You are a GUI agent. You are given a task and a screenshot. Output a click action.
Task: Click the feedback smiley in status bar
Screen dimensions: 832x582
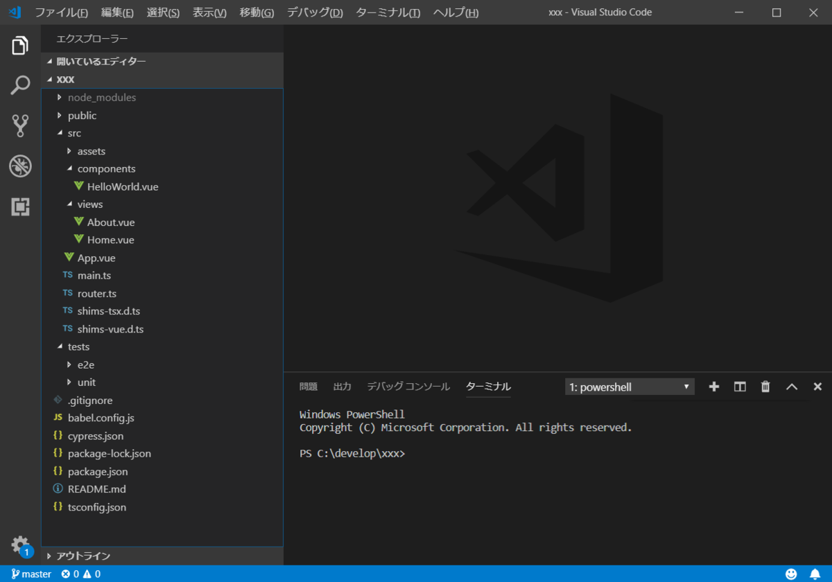click(x=791, y=574)
